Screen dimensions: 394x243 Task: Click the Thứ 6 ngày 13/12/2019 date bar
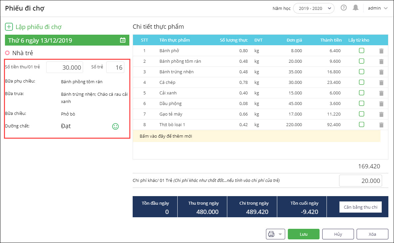tap(67, 40)
